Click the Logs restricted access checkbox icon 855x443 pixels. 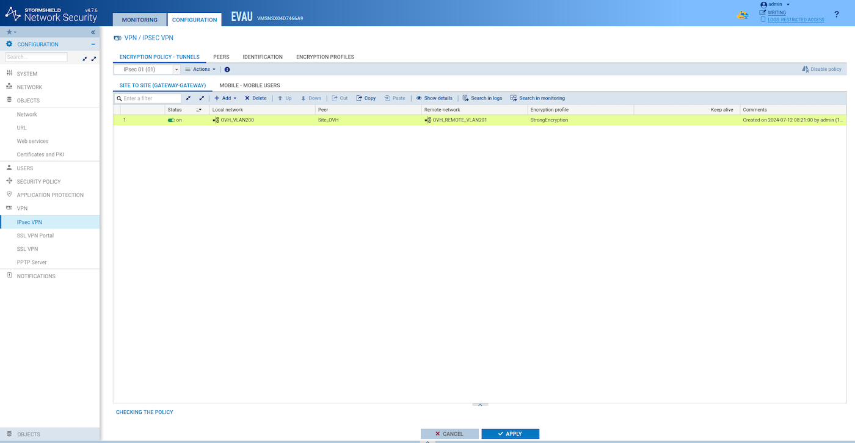click(763, 20)
